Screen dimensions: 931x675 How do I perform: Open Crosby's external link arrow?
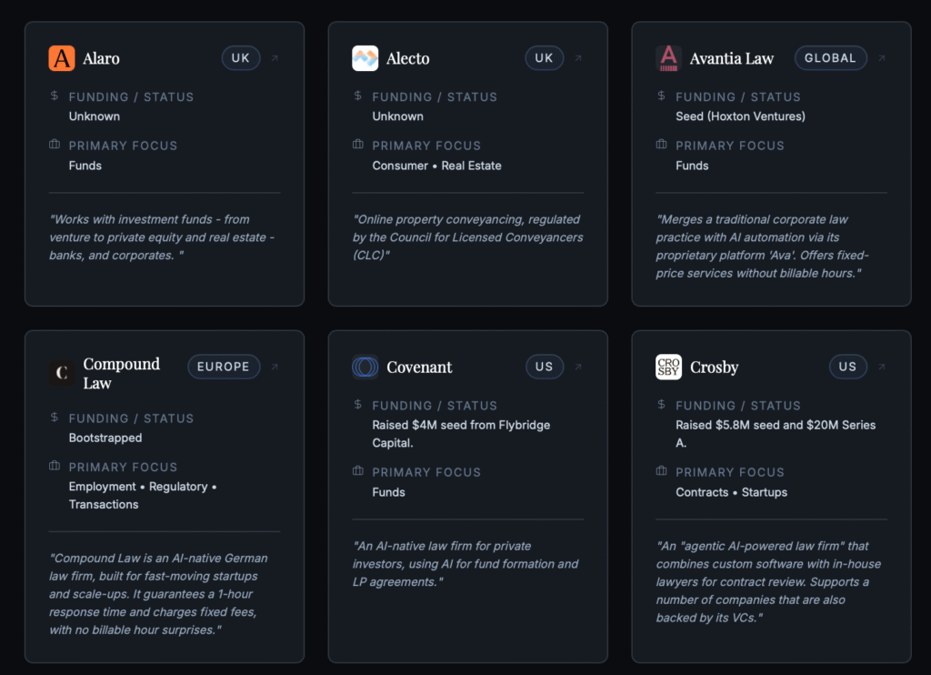point(881,367)
